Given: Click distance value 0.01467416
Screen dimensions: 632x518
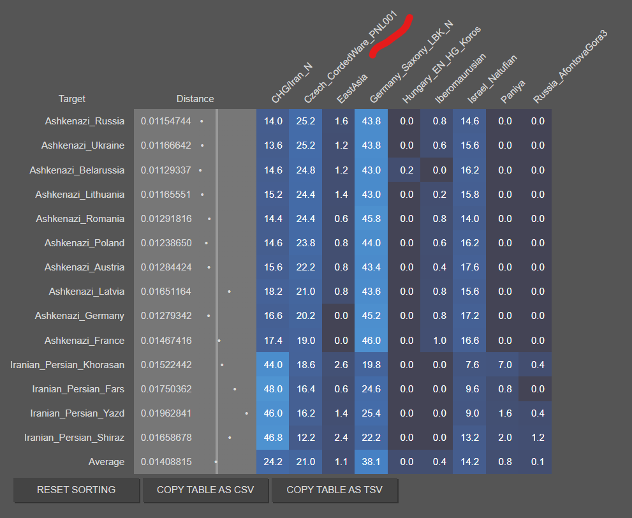Looking at the screenshot, I should click(x=166, y=341).
